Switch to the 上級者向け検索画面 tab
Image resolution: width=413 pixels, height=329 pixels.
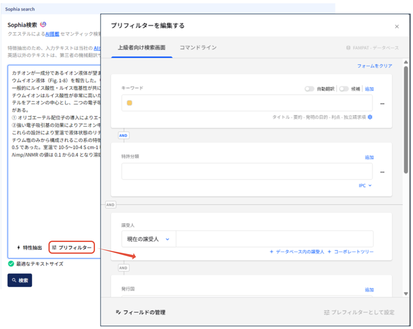coord(142,48)
